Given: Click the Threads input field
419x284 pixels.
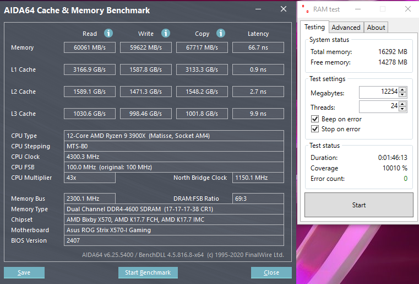Looking at the screenshot, I should (379, 106).
